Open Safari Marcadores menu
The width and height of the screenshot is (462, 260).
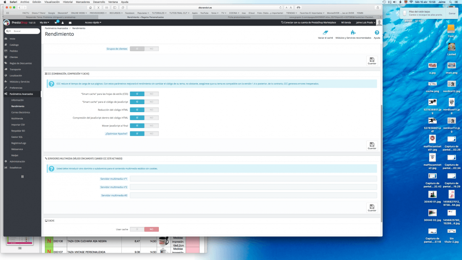82,2
